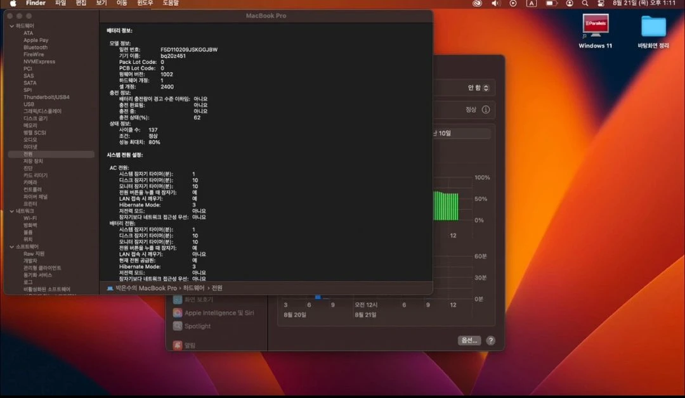Select 관리형 클라이언트 in the sidebar

coord(42,268)
